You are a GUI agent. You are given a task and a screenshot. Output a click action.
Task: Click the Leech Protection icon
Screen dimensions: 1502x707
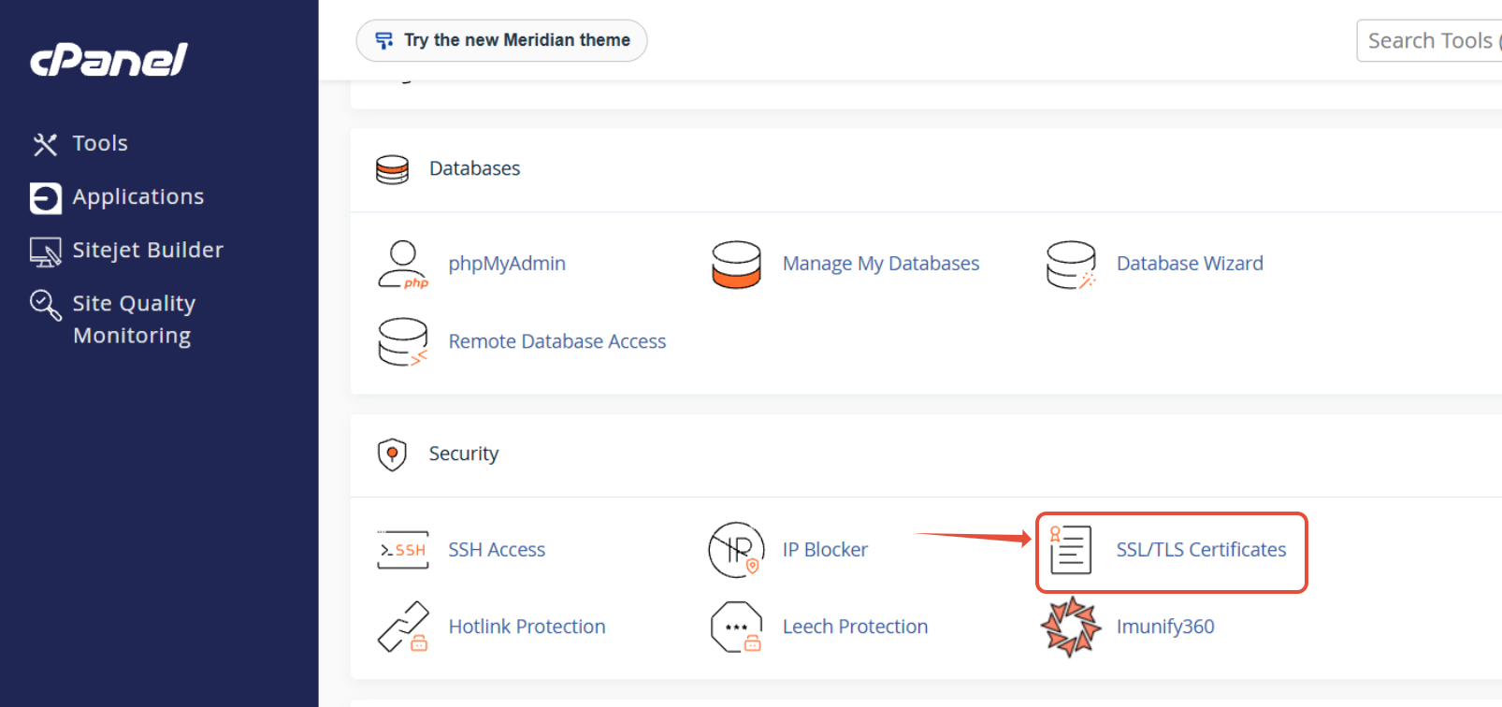[737, 627]
